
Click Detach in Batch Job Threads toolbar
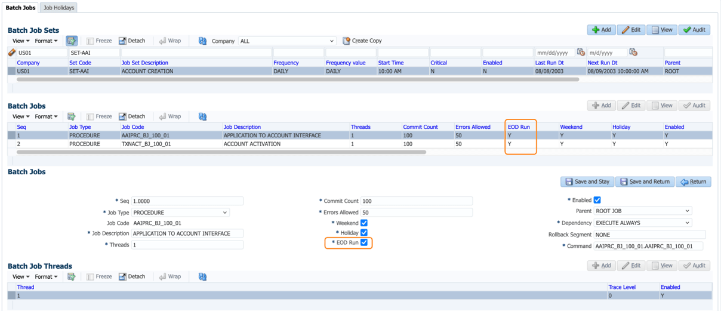coord(131,276)
